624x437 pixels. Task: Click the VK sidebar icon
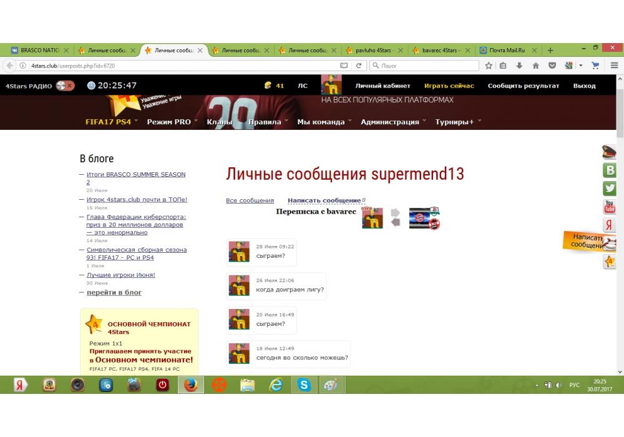pyautogui.click(x=609, y=170)
